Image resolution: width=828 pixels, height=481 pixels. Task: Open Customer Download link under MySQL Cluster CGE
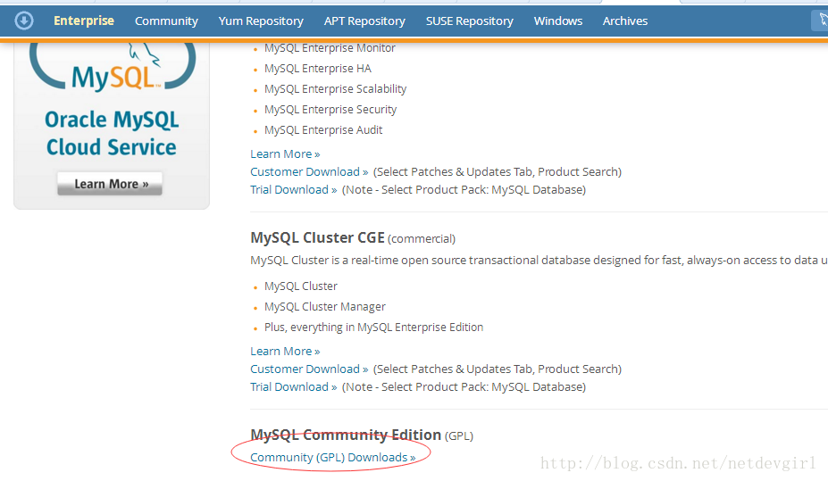(309, 369)
